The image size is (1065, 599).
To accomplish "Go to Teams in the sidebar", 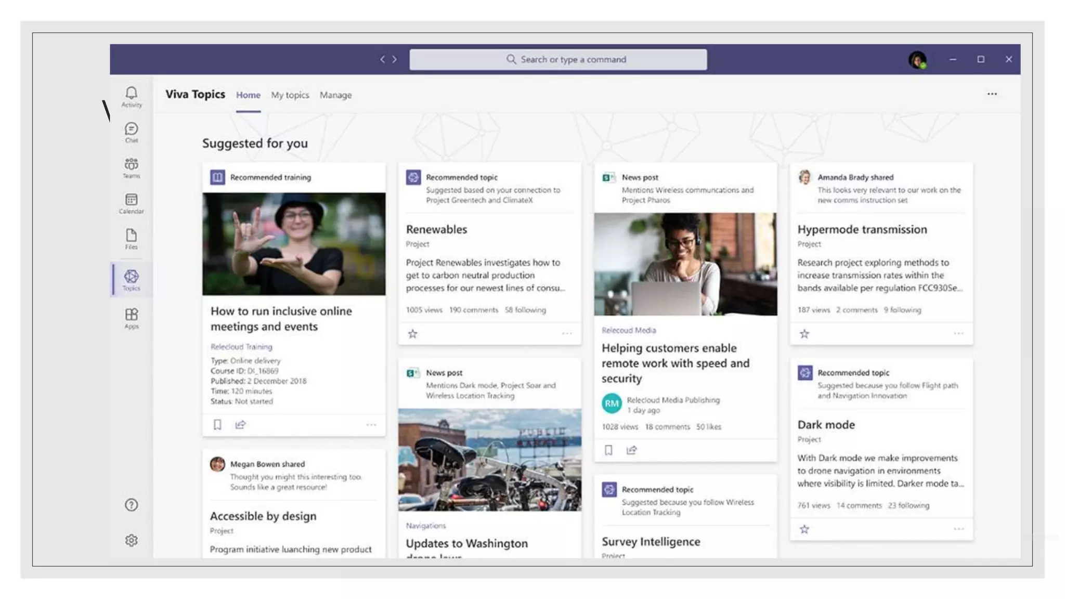I will [x=131, y=167].
